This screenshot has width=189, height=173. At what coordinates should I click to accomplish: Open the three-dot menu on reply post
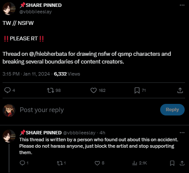click(x=182, y=133)
